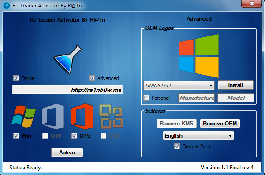Click the greyed Office 2016 icon
This screenshot has height=175, width=265.
(53, 117)
